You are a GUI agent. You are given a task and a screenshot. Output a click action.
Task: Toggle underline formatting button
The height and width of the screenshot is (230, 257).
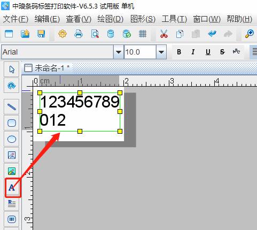click(208, 52)
